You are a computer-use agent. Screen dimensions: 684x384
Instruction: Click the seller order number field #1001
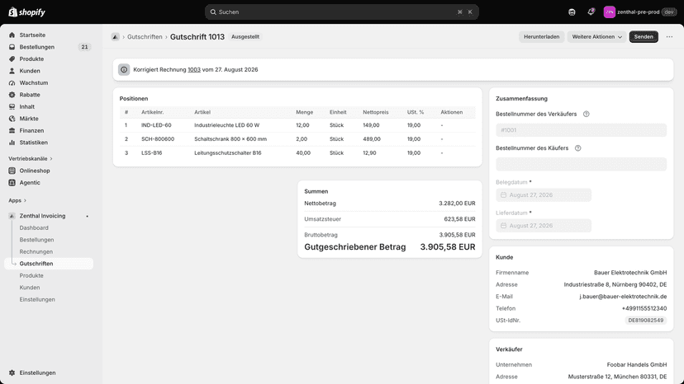[581, 130]
